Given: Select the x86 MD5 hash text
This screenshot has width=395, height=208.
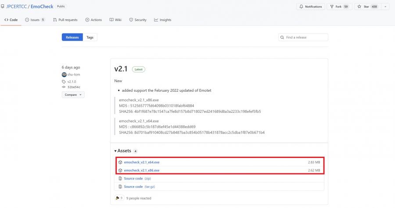Looking at the screenshot, I should [162, 105].
